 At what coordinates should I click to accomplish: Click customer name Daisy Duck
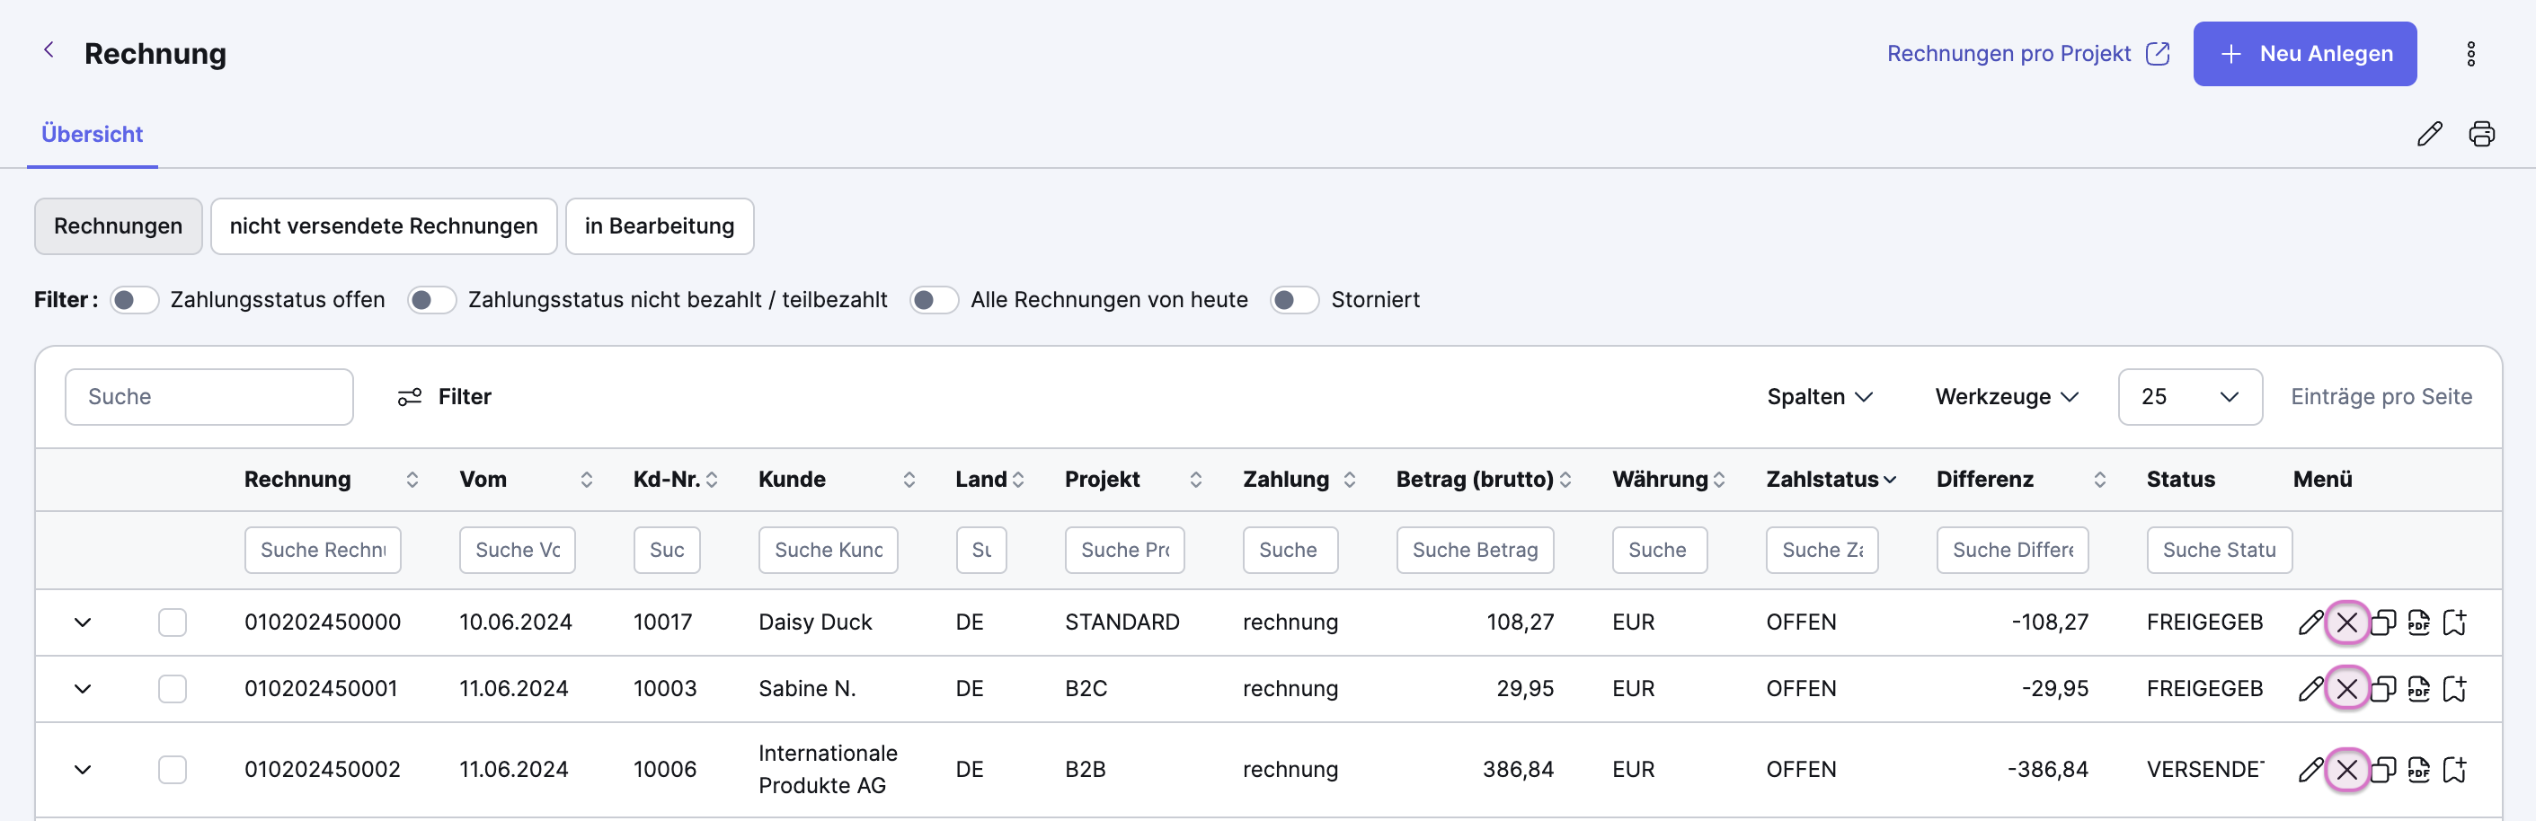(815, 622)
